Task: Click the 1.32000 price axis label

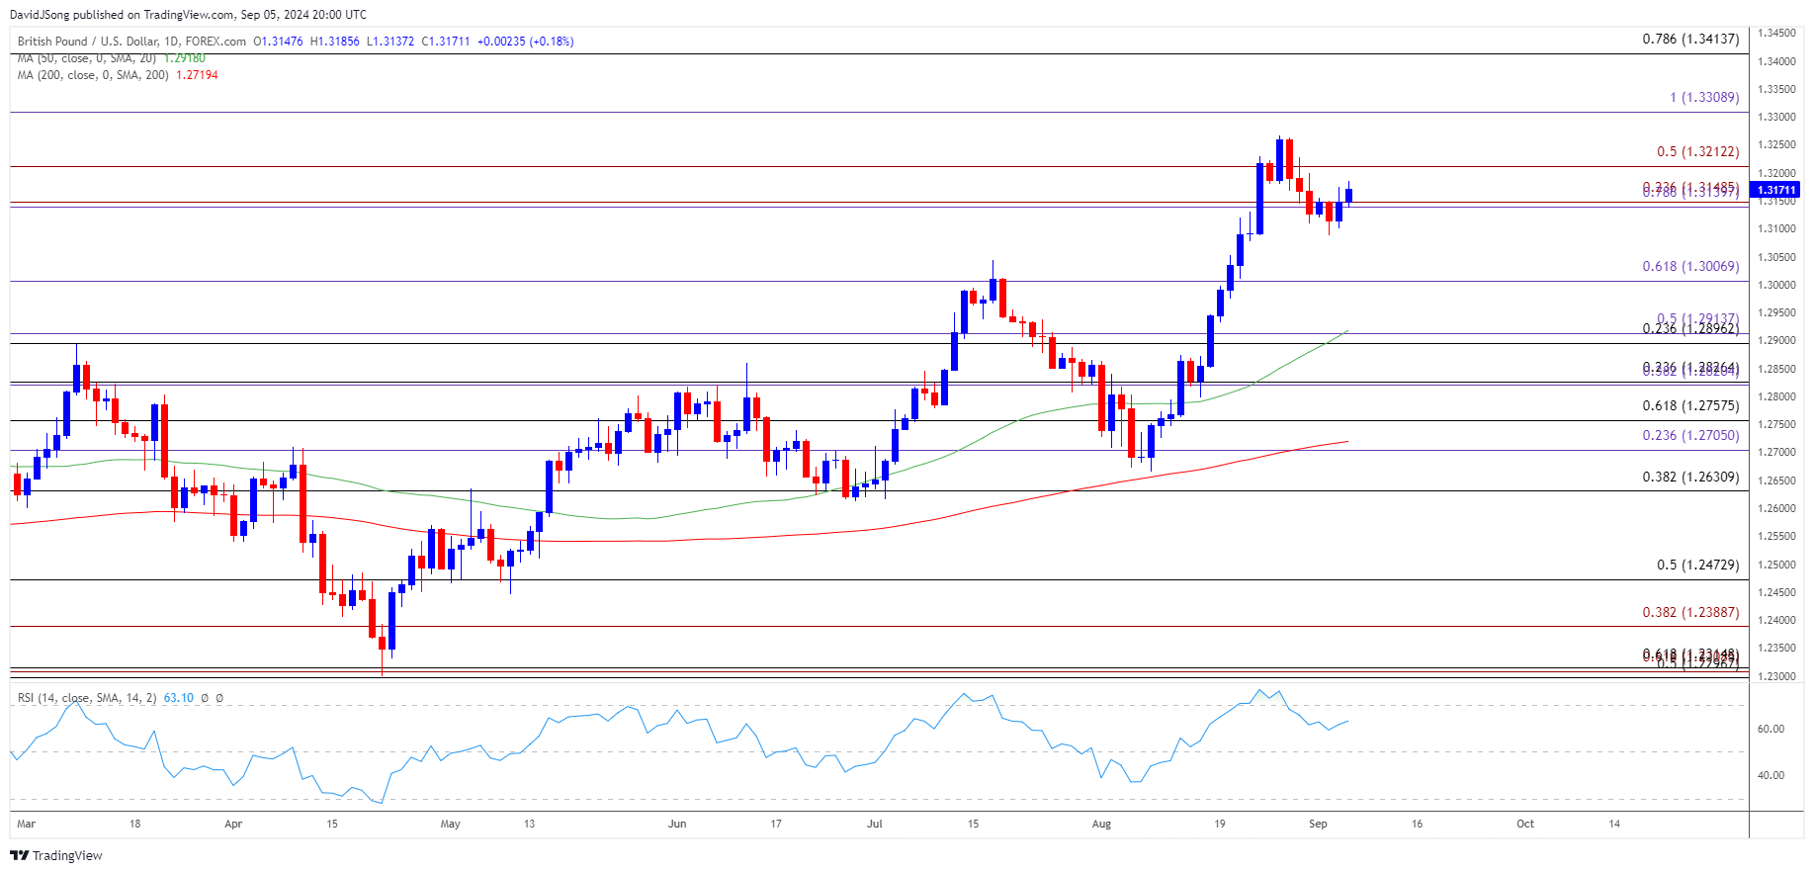Action: point(1776,173)
